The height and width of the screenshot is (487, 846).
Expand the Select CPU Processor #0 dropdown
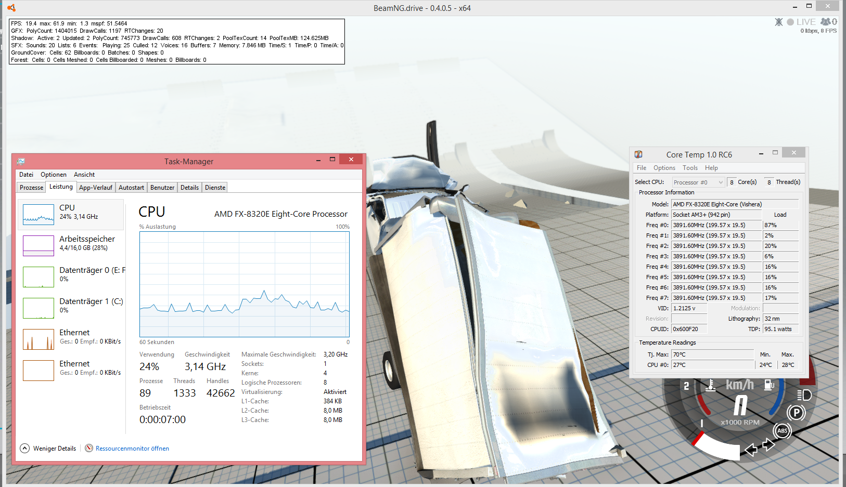point(698,182)
